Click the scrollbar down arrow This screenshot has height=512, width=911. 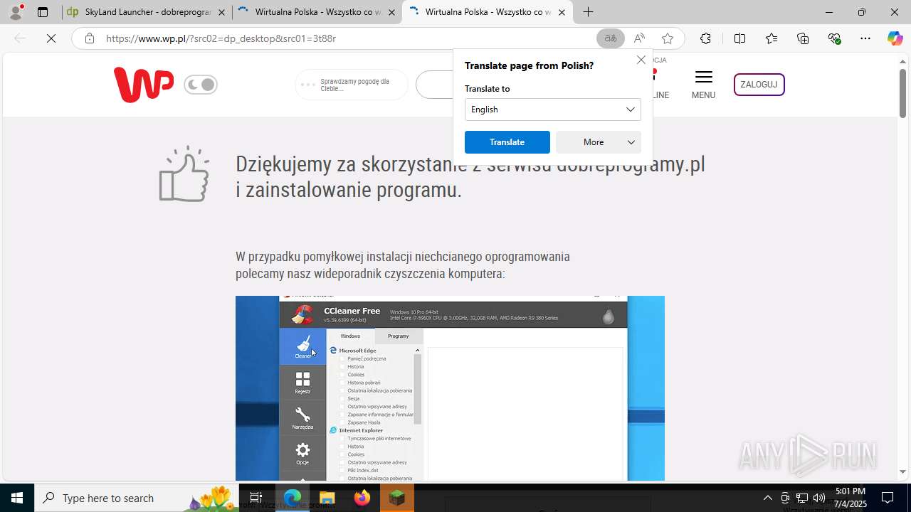902,471
